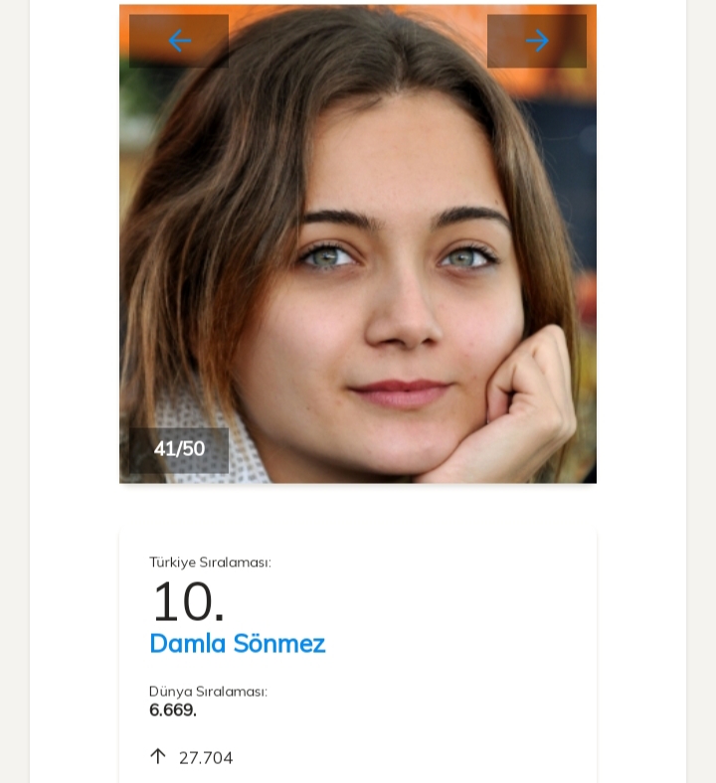Click the left arrow to show previous photo
Image resolution: width=716 pixels, height=783 pixels.
179,41
